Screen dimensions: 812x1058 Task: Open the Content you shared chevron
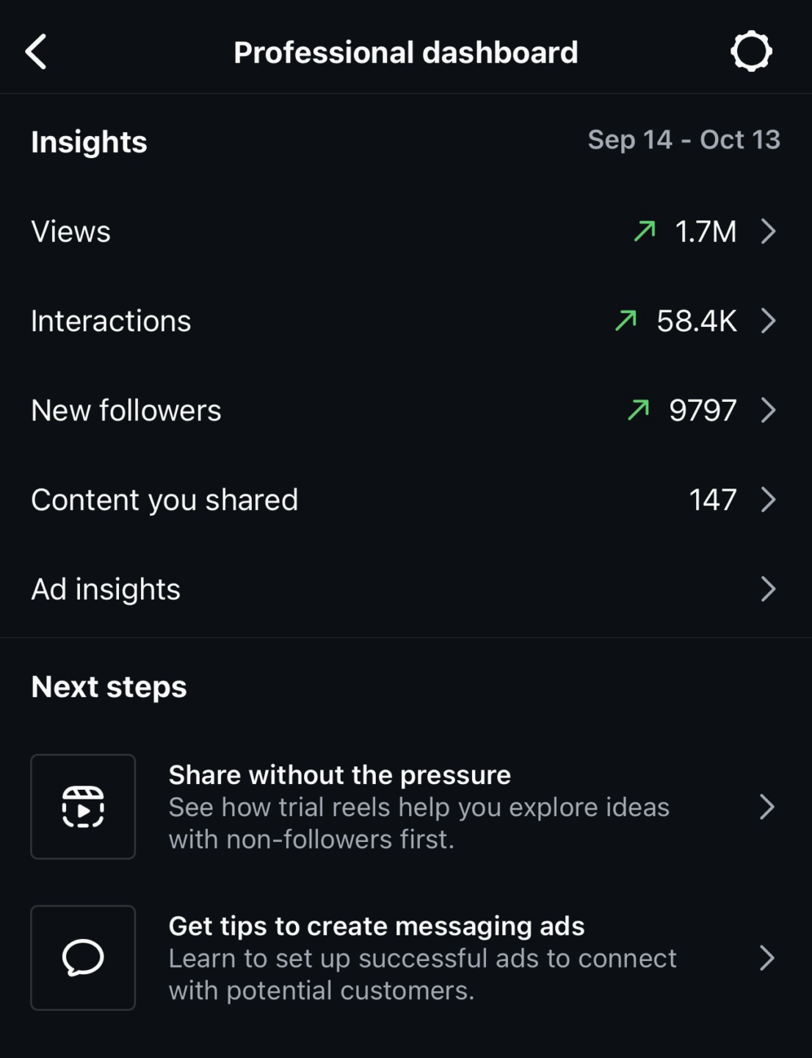pos(768,500)
